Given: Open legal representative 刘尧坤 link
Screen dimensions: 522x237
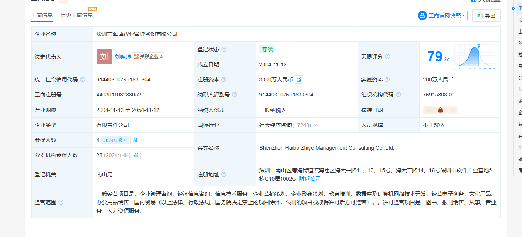Looking at the screenshot, I should [x=123, y=57].
